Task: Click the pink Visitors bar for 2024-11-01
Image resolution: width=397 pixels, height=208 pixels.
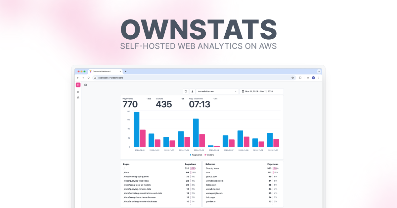Action: pos(143,138)
